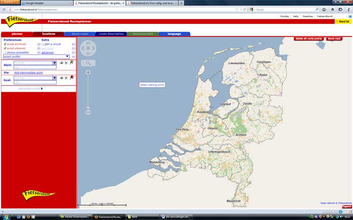Switch to Fietsersbond.nl Voor veilig browser tab
353x220 pixels.
coord(152,3)
